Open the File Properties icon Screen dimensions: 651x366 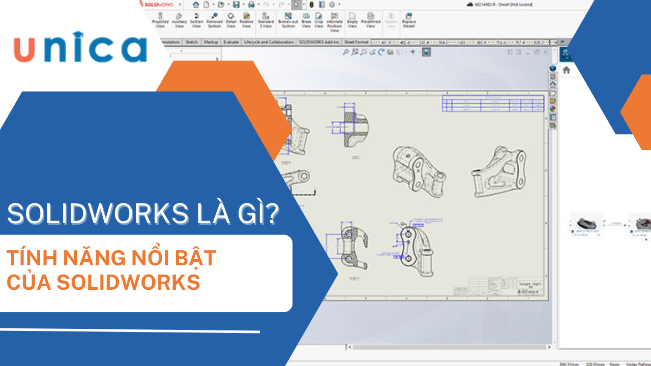321,4
